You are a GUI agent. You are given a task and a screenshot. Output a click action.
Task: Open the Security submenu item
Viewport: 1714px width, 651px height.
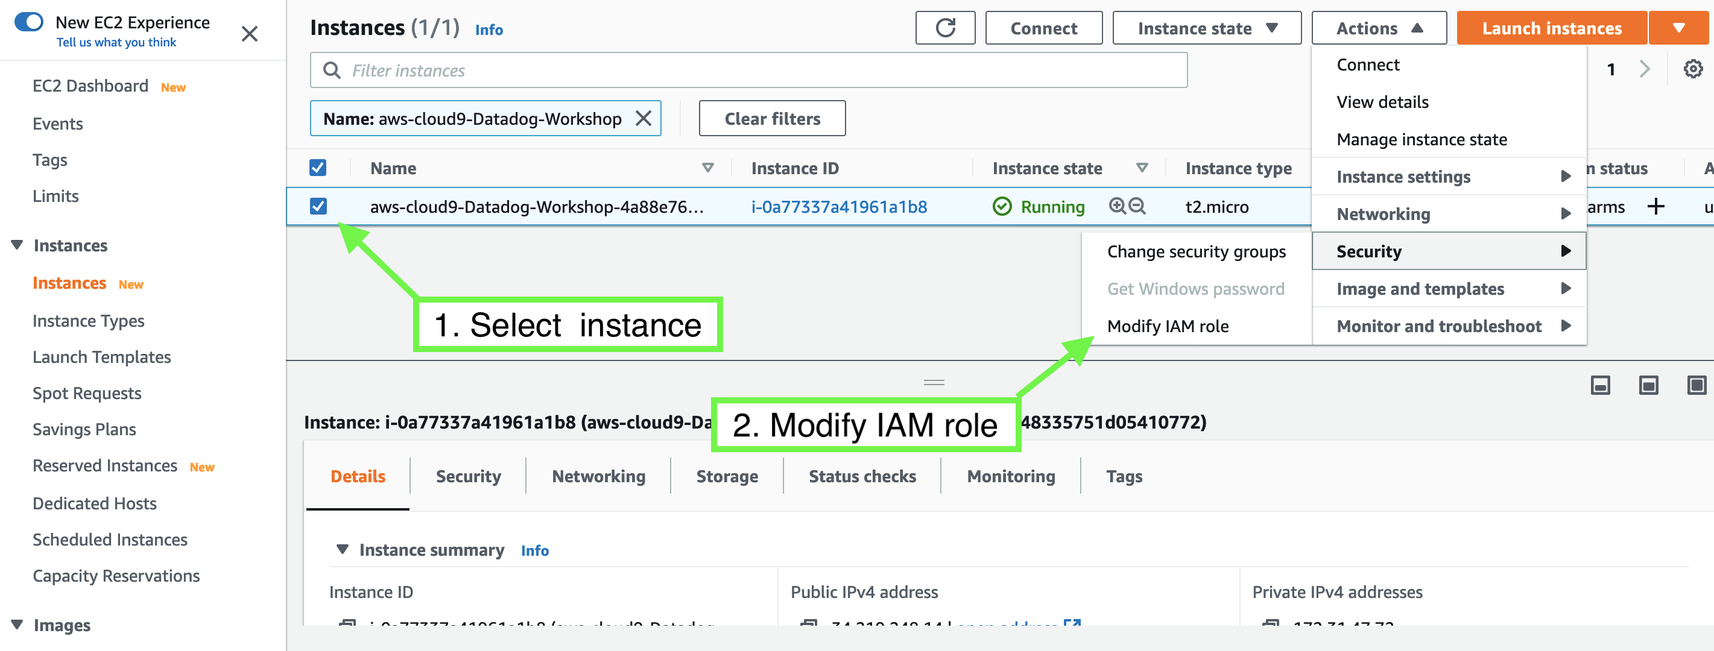point(1449,251)
